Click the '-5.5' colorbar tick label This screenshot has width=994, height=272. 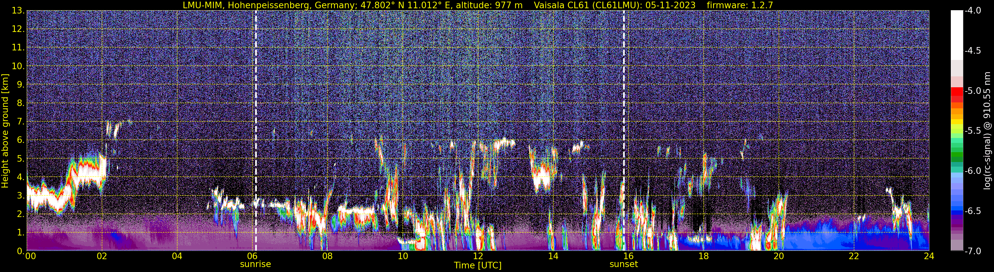(973, 131)
